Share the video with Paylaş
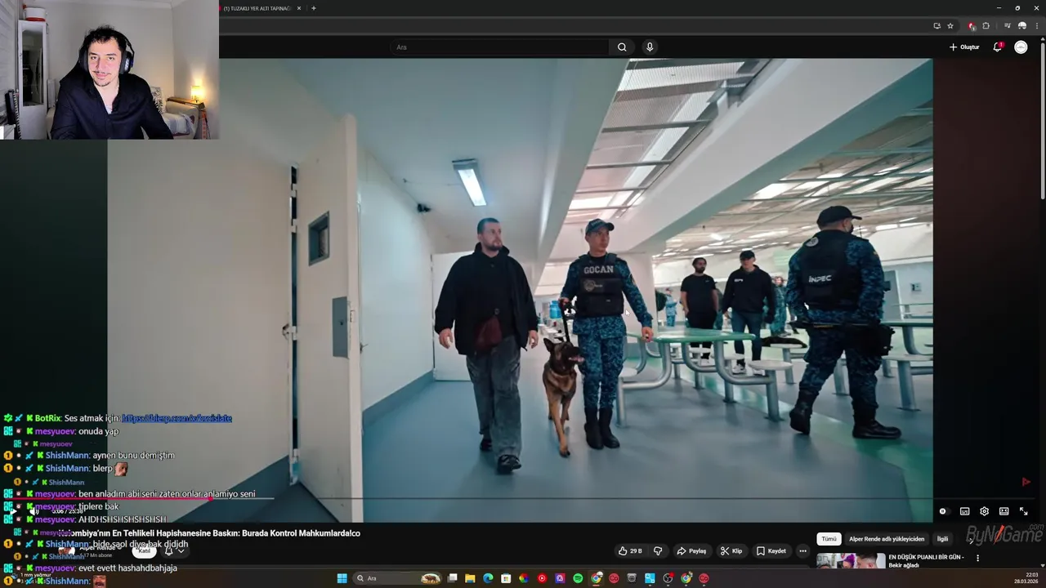Screen dimensions: 1046x588 click(691, 551)
